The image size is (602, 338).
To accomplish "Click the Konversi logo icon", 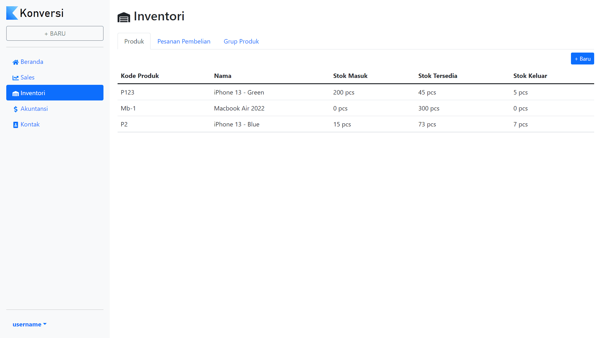I will tap(12, 13).
